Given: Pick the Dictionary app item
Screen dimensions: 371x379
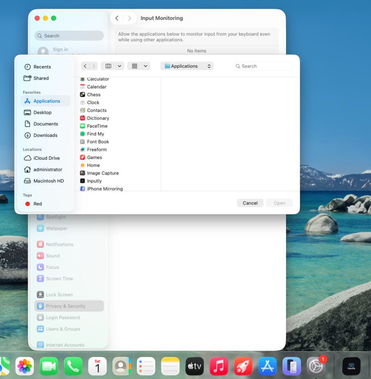Looking at the screenshot, I should (98, 118).
